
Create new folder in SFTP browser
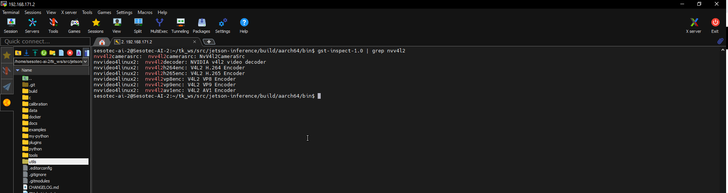(x=53, y=53)
